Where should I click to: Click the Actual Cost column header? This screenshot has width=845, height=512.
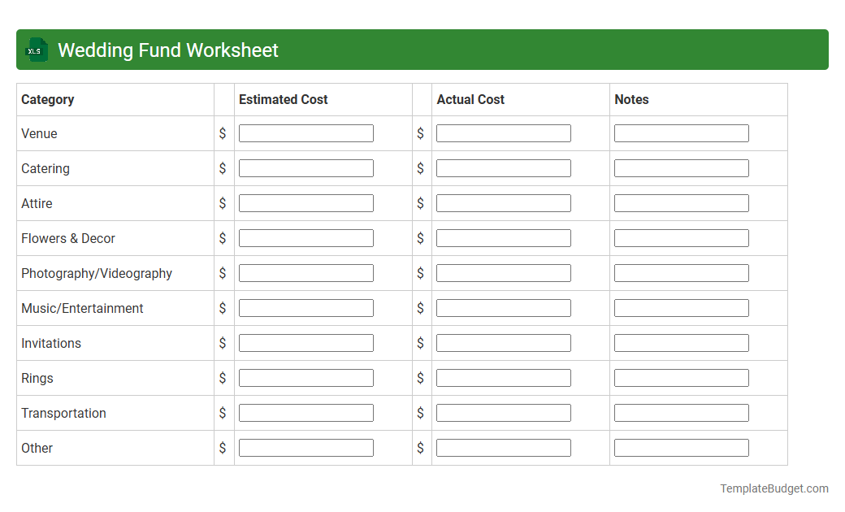[470, 99]
